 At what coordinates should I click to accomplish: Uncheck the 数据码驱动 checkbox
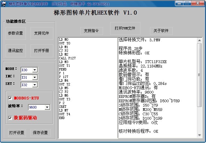pyautogui.click(x=10, y=118)
